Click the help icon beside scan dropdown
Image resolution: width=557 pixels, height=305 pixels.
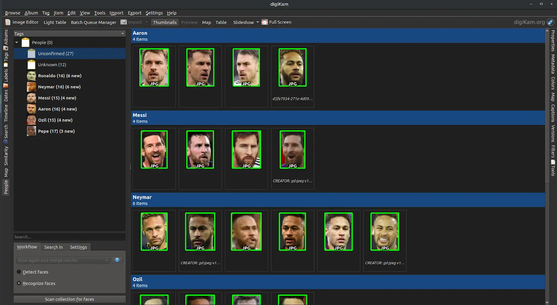click(117, 260)
